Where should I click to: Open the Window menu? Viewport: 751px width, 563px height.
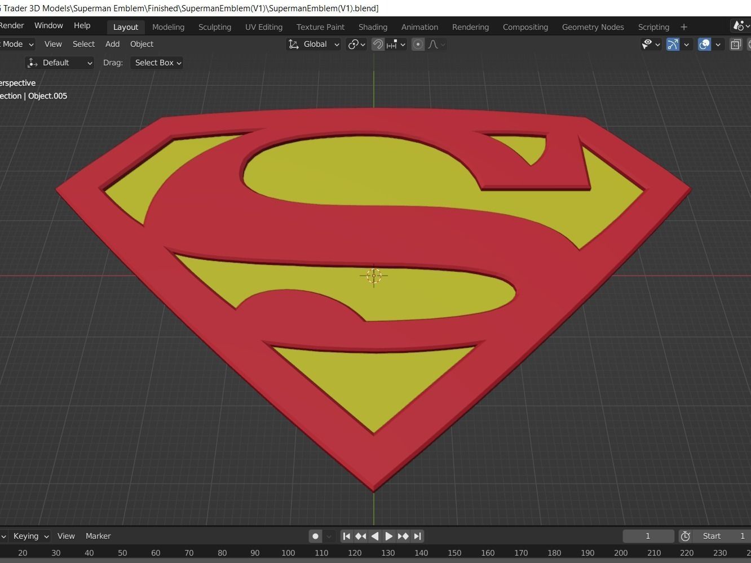pyautogui.click(x=48, y=25)
